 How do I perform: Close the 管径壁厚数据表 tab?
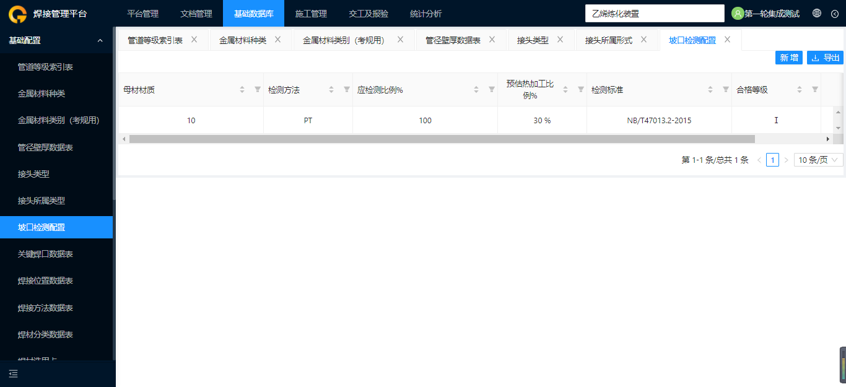(492, 40)
